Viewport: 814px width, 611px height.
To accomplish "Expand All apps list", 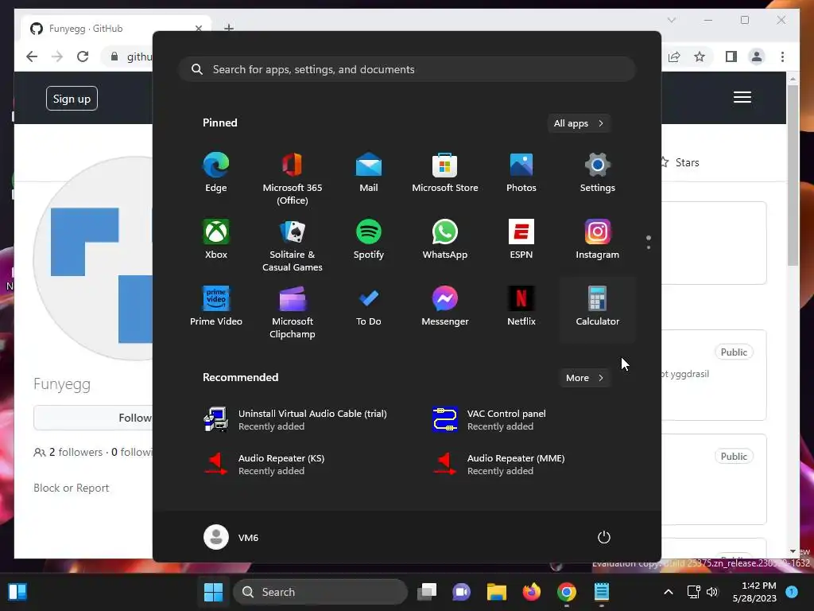I will click(x=579, y=123).
